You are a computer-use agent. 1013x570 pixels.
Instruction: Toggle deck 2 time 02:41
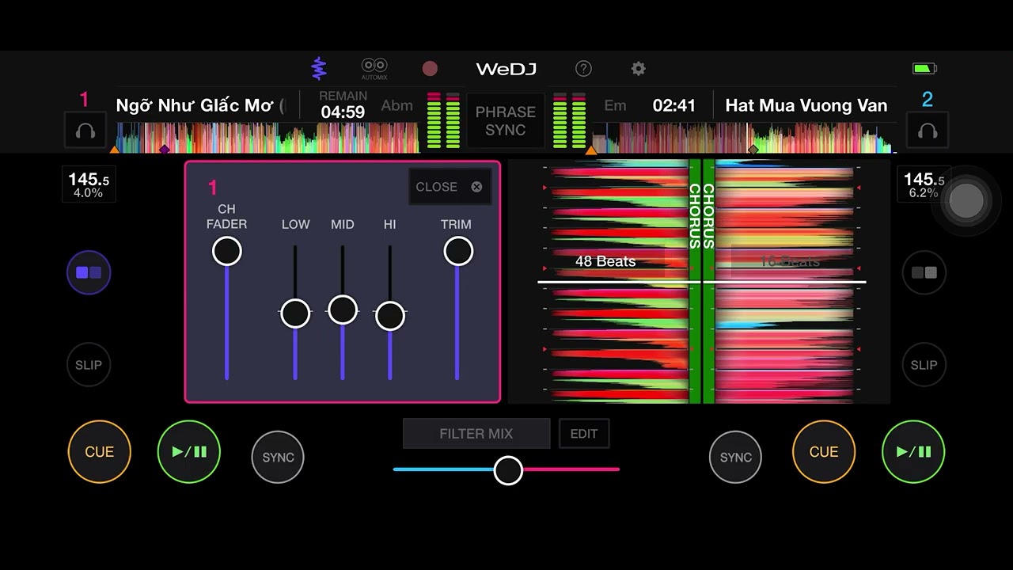tap(673, 105)
